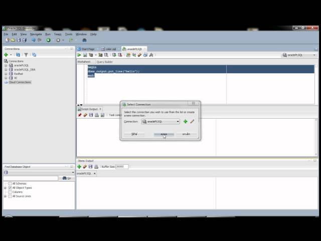Uncheck the All Object Types checkbox
321x241 pixels.
[10, 188]
